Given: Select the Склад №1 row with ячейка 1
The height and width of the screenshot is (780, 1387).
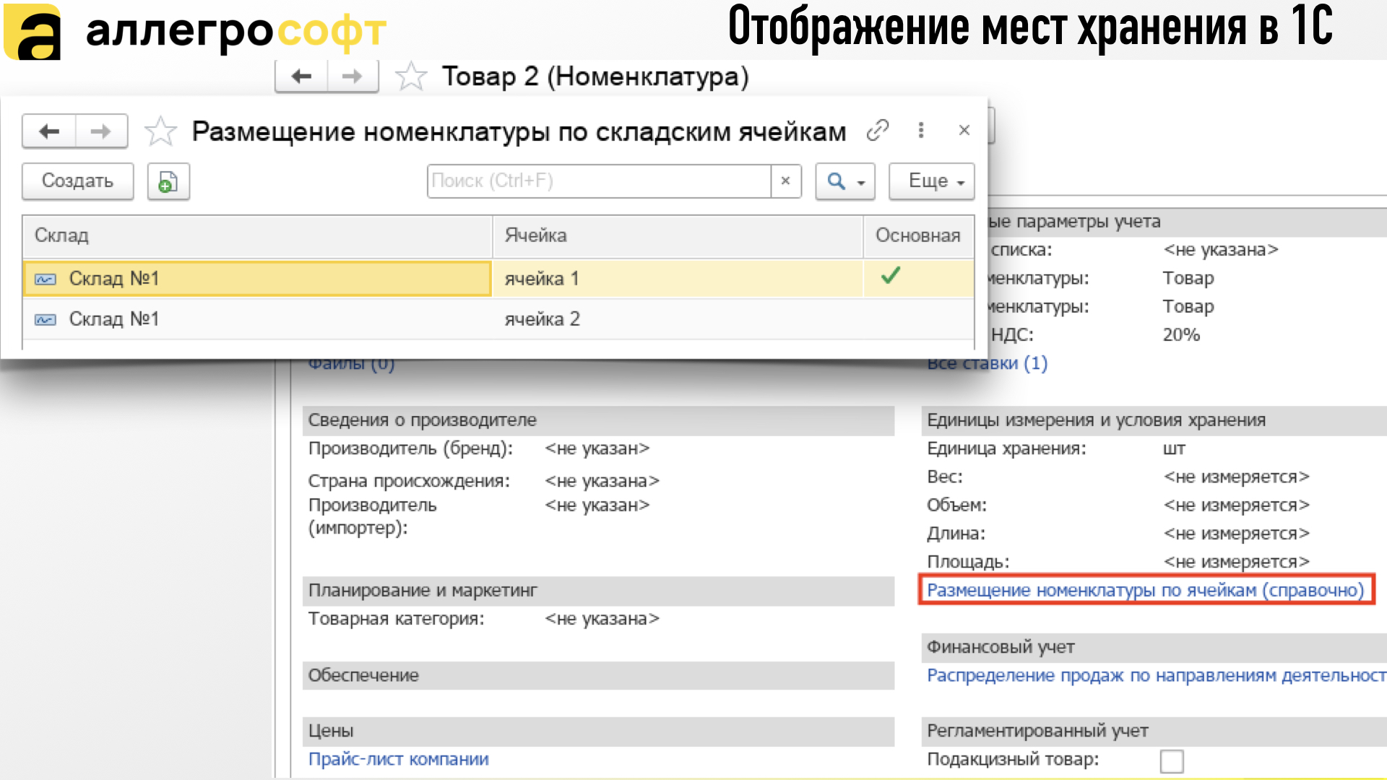Looking at the screenshot, I should 498,279.
